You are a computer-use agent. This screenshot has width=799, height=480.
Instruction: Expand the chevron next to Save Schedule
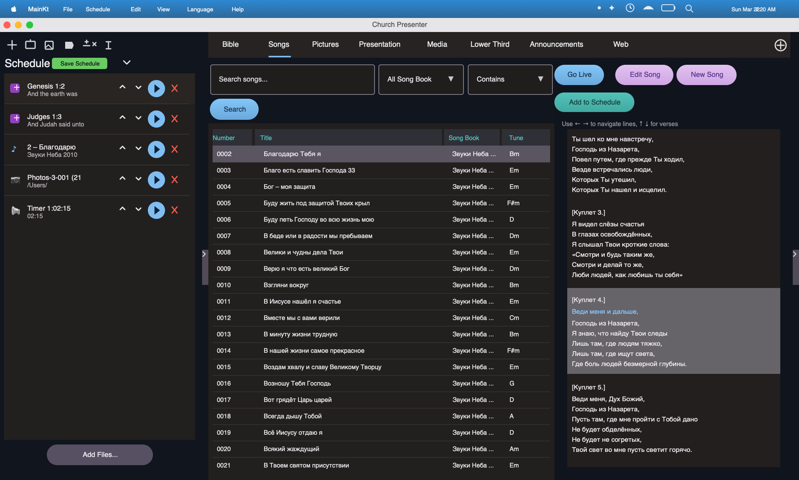[x=126, y=62]
